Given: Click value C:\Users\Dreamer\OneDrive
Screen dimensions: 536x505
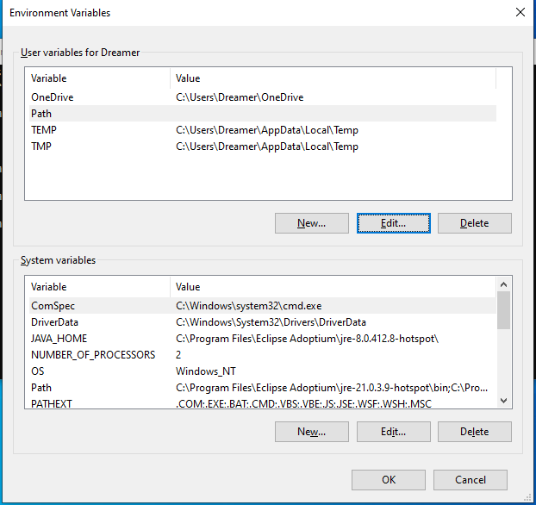Looking at the screenshot, I should click(x=240, y=97).
